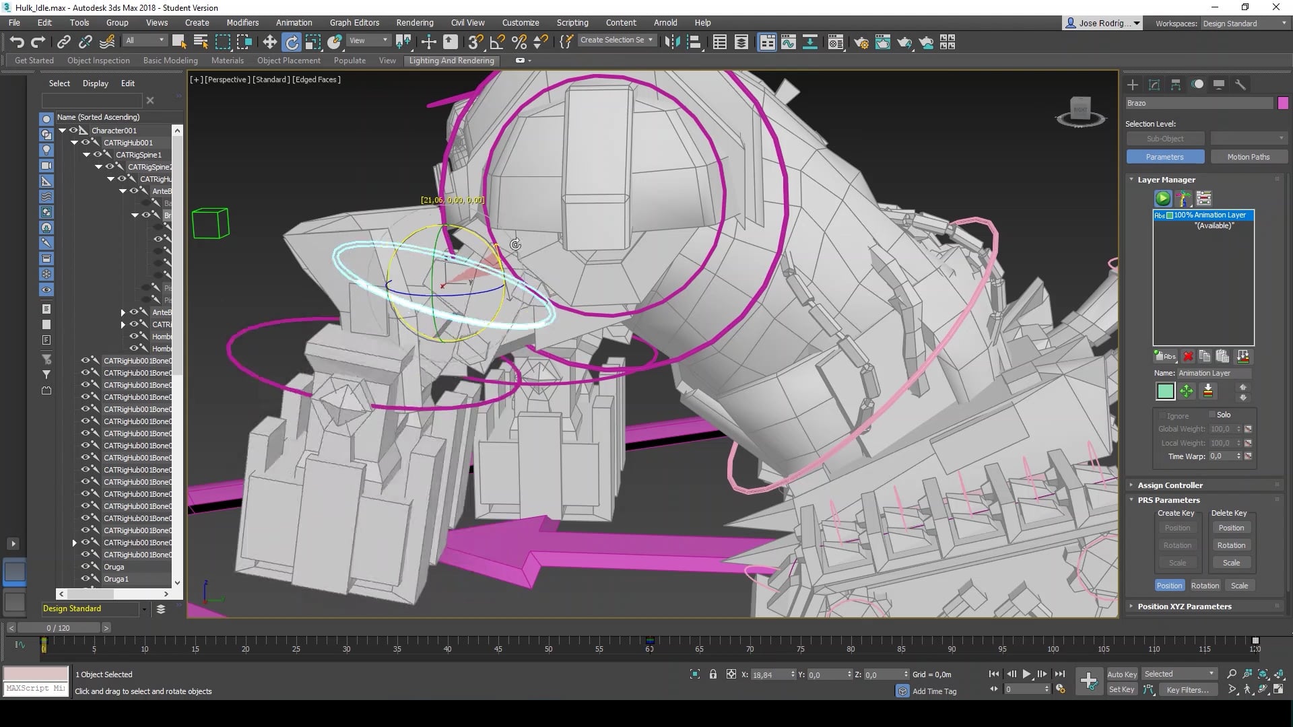Toggle visibility eye for Oruga

(x=86, y=567)
